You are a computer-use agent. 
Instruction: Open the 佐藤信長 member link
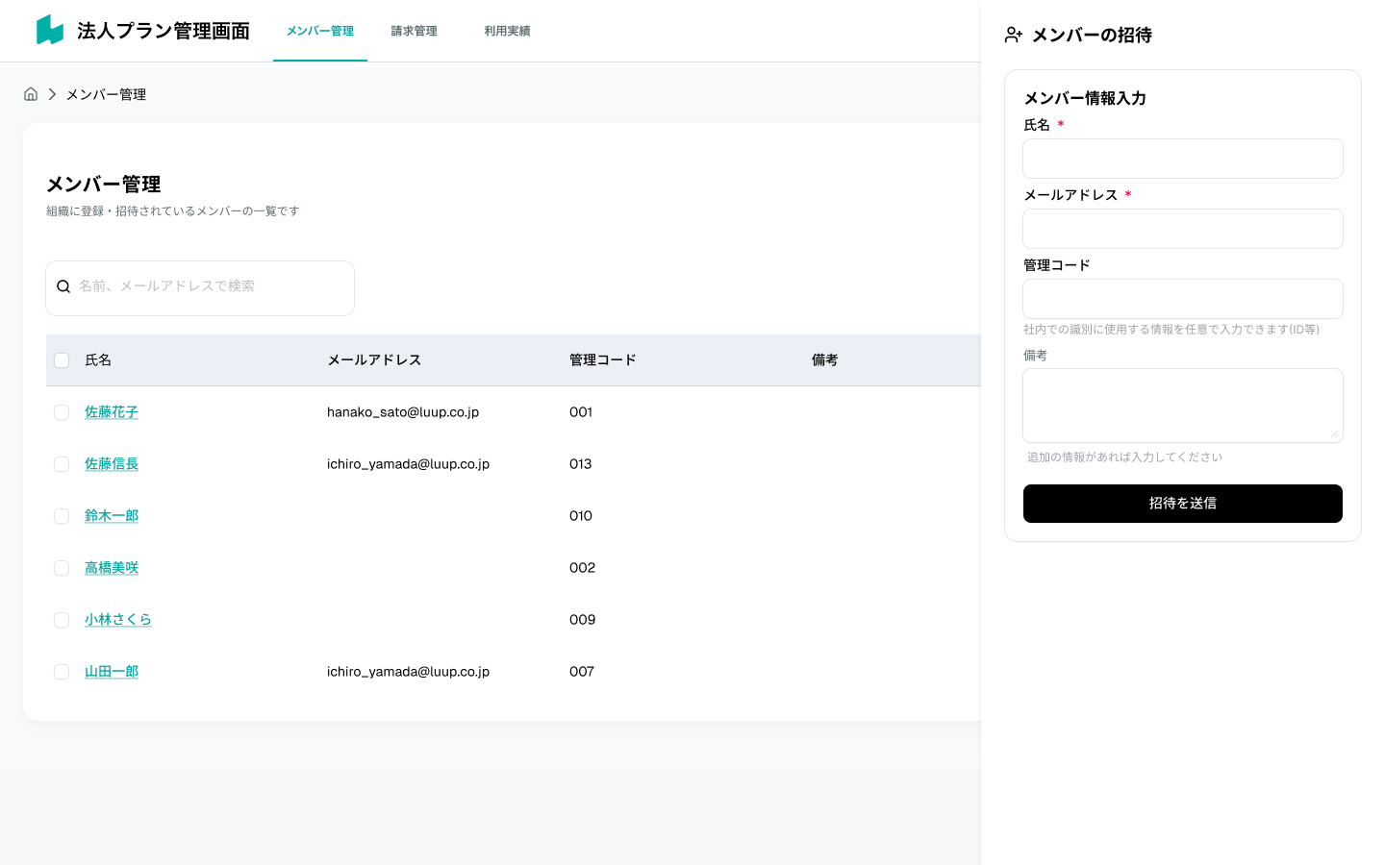(111, 464)
